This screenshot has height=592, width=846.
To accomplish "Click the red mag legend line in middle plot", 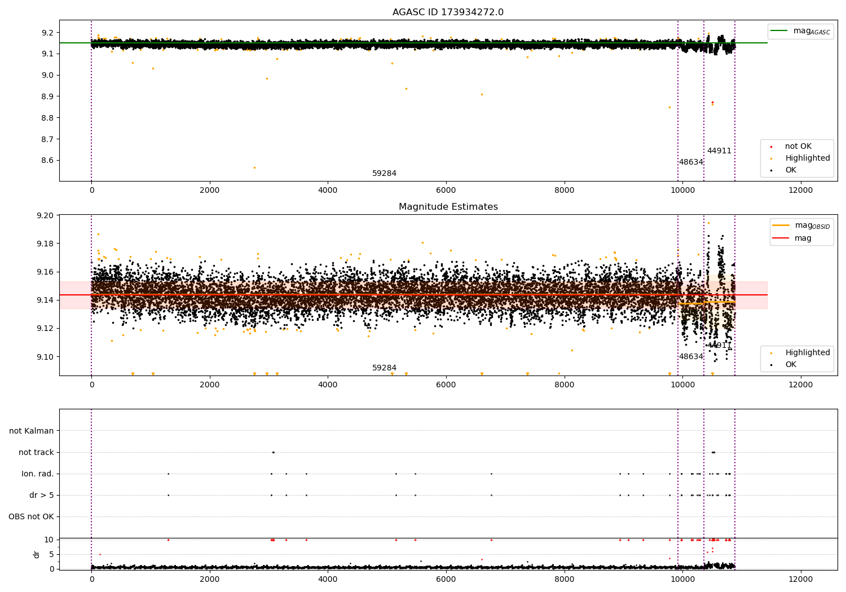I will pyautogui.click(x=781, y=238).
